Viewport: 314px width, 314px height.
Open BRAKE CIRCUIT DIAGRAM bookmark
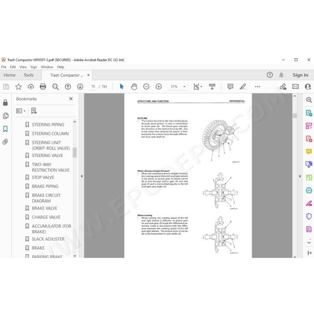tap(46, 198)
